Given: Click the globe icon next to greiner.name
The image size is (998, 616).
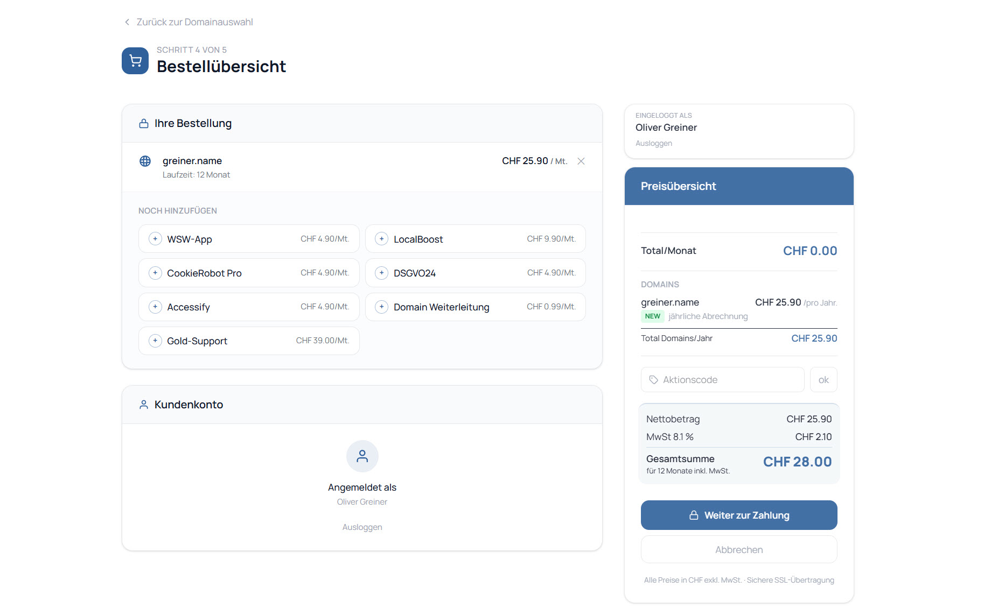Looking at the screenshot, I should pyautogui.click(x=145, y=161).
